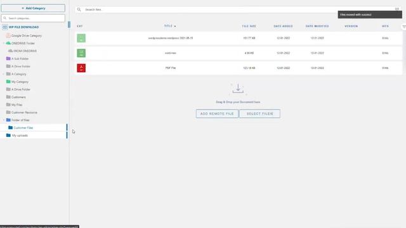The width and height of the screenshot is (406, 228).
Task: Sort by the FILE SIZE column header
Action: click(249, 27)
